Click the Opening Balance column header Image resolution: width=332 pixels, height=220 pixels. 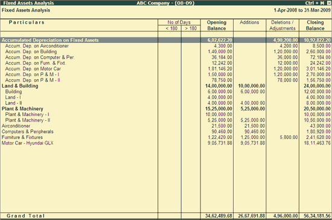tap(217, 25)
